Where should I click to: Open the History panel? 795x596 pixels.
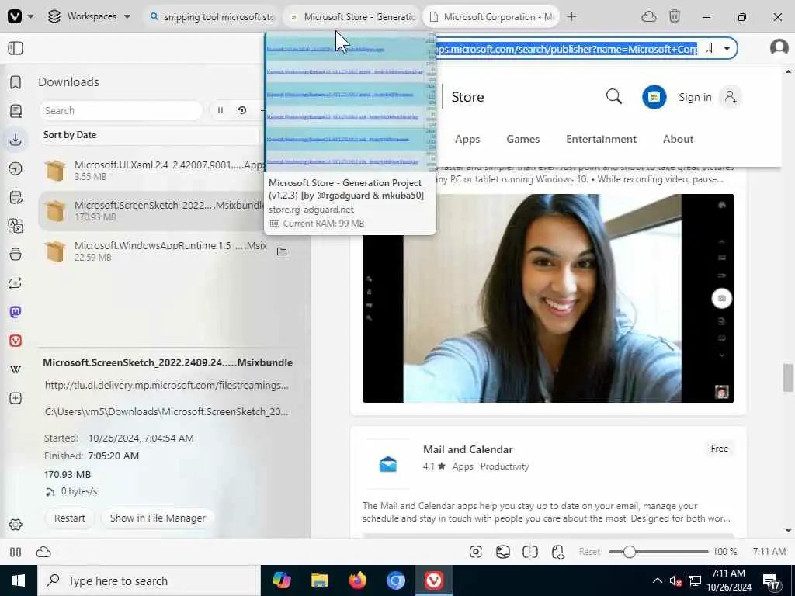coord(16,168)
